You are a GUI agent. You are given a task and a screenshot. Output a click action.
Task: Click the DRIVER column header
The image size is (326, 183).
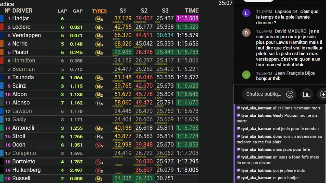coord(22,11)
